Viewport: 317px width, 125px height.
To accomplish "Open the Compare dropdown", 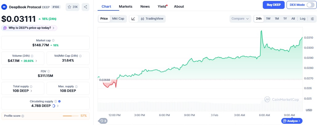I will 240,19.
